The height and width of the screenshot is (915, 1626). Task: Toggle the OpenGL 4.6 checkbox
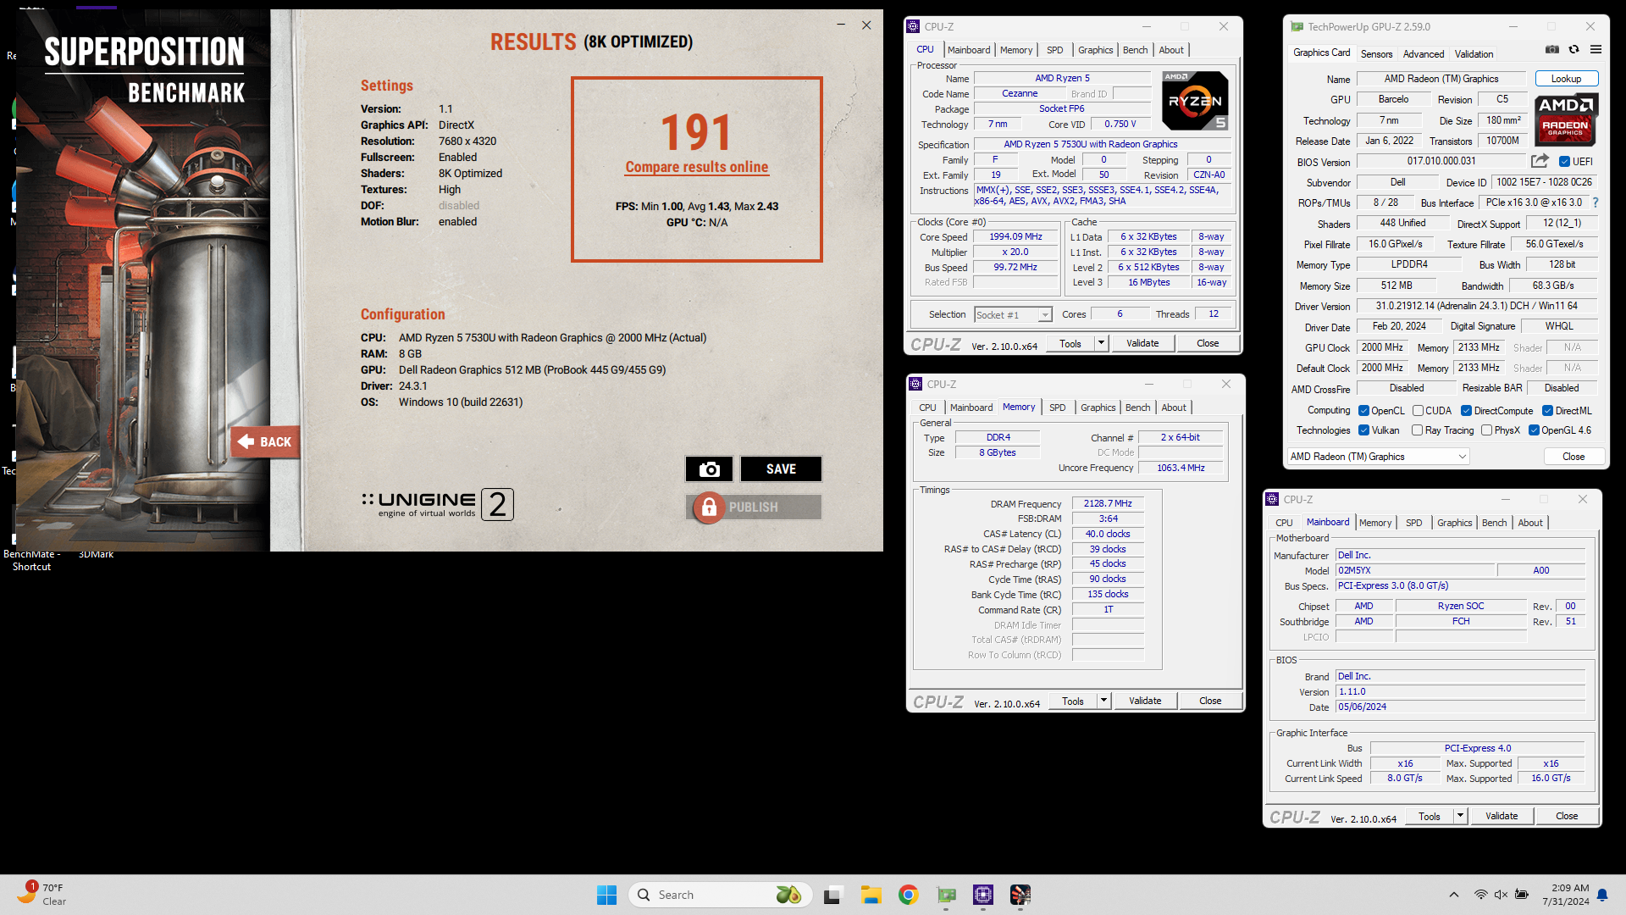(1534, 430)
